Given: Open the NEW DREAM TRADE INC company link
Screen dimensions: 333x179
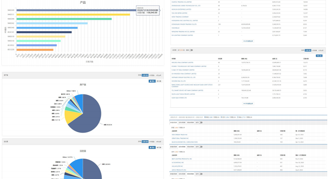Looking at the screenshot, I should (x=180, y=134).
